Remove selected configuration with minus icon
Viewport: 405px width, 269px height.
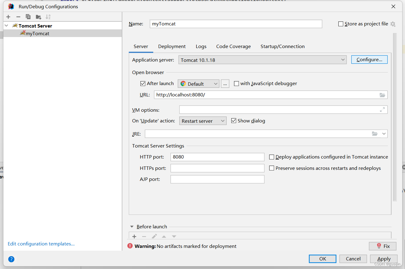pyautogui.click(x=18, y=17)
